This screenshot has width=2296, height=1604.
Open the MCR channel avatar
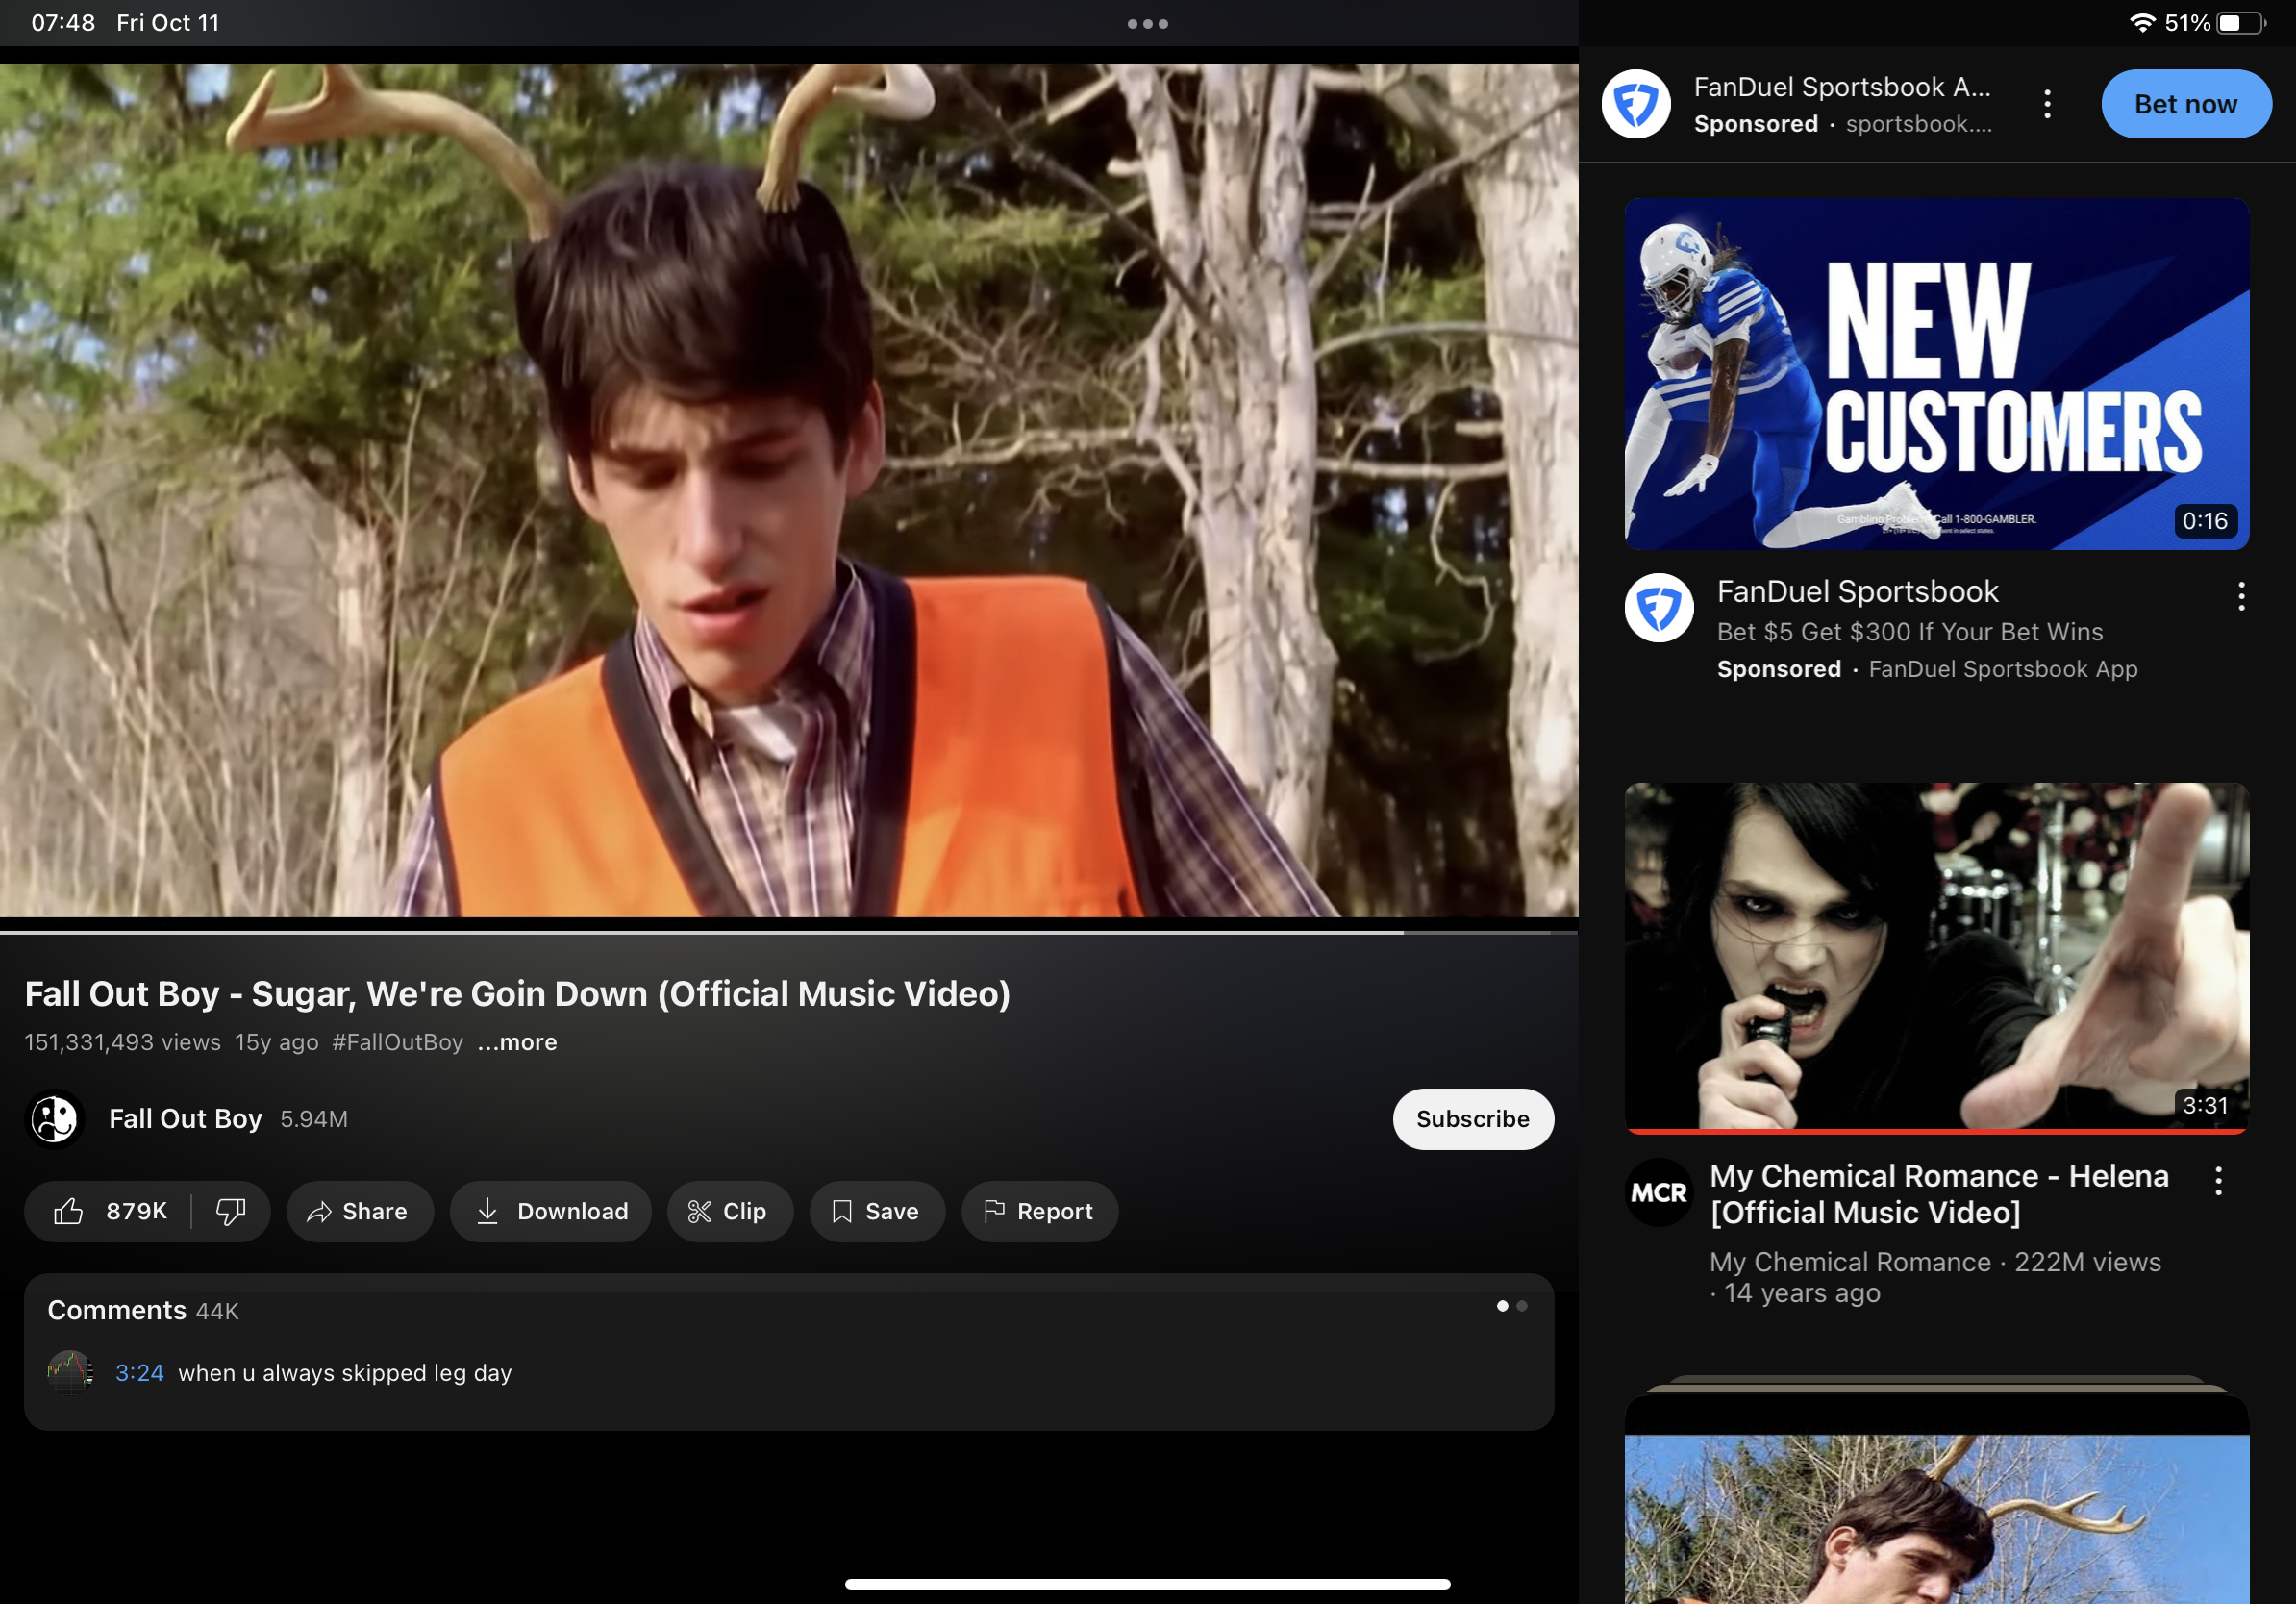coord(1659,1192)
